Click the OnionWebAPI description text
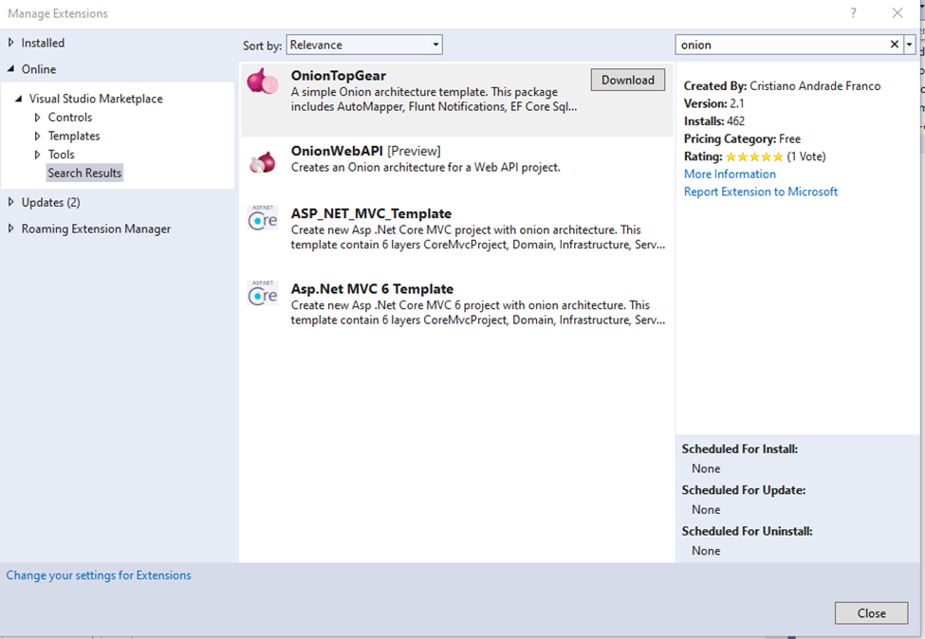The height and width of the screenshot is (639, 925). (426, 168)
